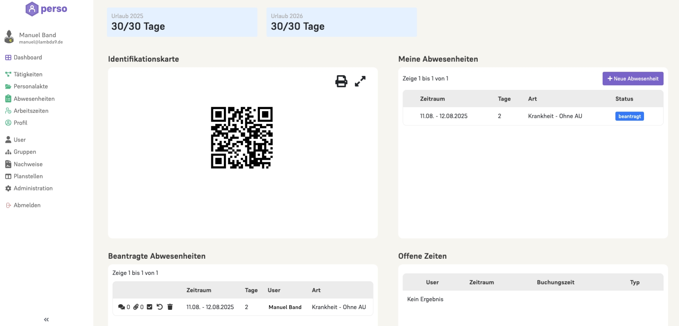Log out via Abmelden
Viewport: 679px width, 326px height.
tap(27, 205)
